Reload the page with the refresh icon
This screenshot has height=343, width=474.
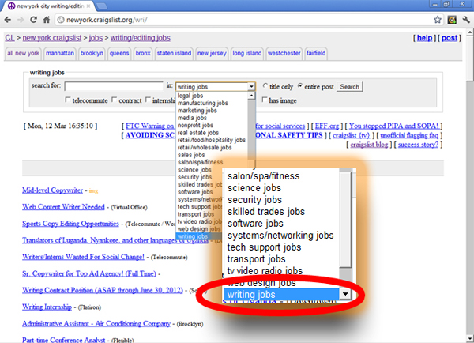click(33, 20)
